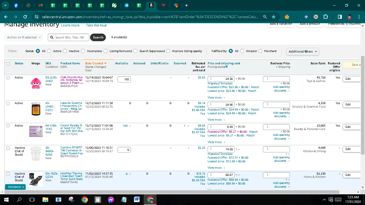Viewport: 365px width, 205px height.
Task: Click the Caress soap product thumbnail
Action: tap(36, 131)
